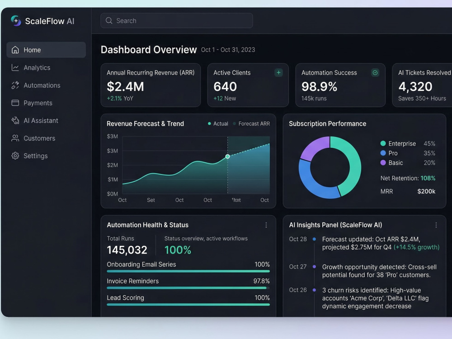Click the green Enterprise donut segment
This screenshot has width=452, height=339.
(x=355, y=165)
